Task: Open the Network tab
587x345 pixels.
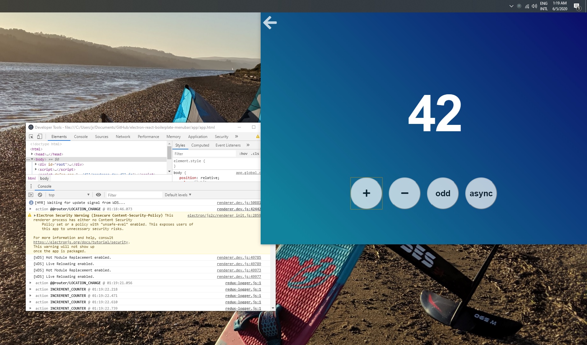Action: pos(123,137)
